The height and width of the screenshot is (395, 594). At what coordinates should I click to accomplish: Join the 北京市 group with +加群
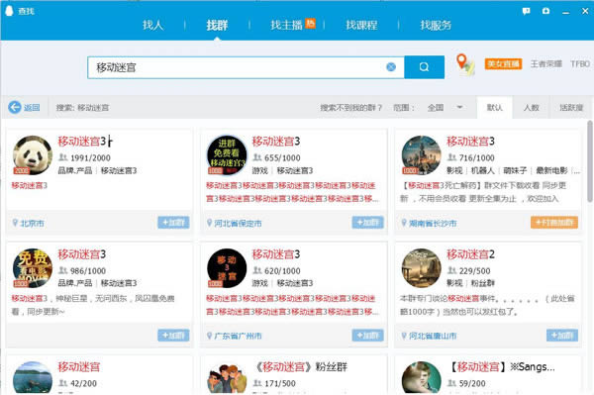(173, 223)
